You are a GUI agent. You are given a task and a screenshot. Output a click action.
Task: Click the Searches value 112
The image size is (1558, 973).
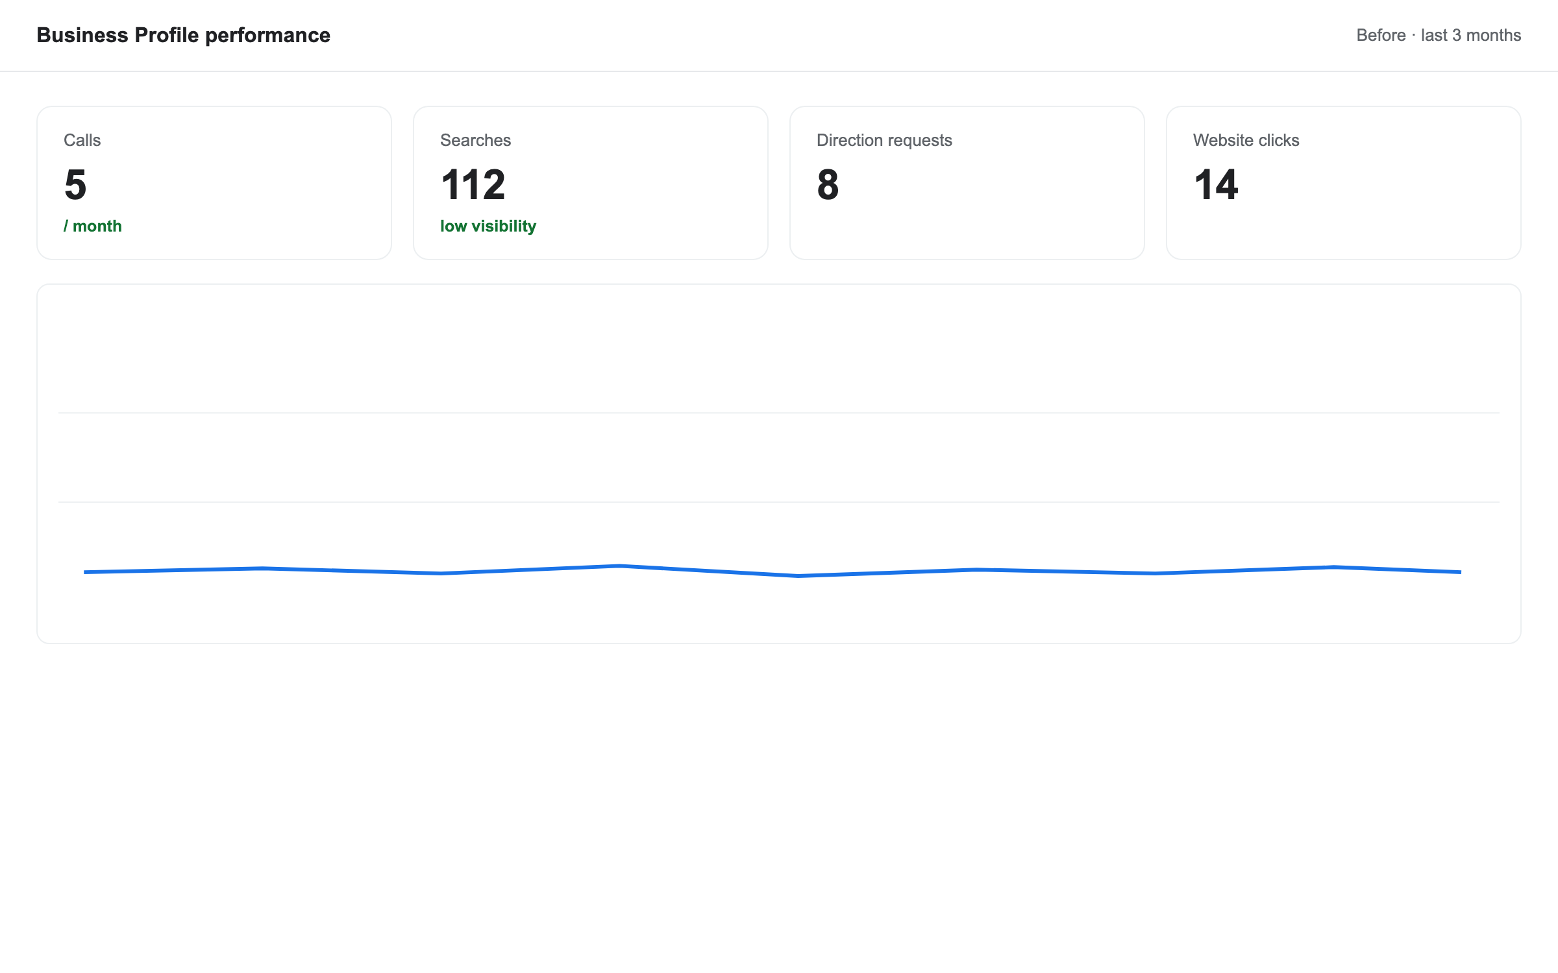[x=473, y=184]
